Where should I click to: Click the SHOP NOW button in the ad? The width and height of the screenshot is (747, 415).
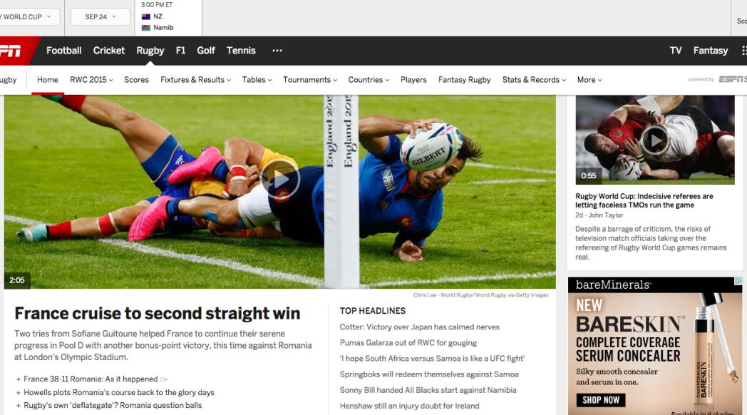[x=601, y=400]
